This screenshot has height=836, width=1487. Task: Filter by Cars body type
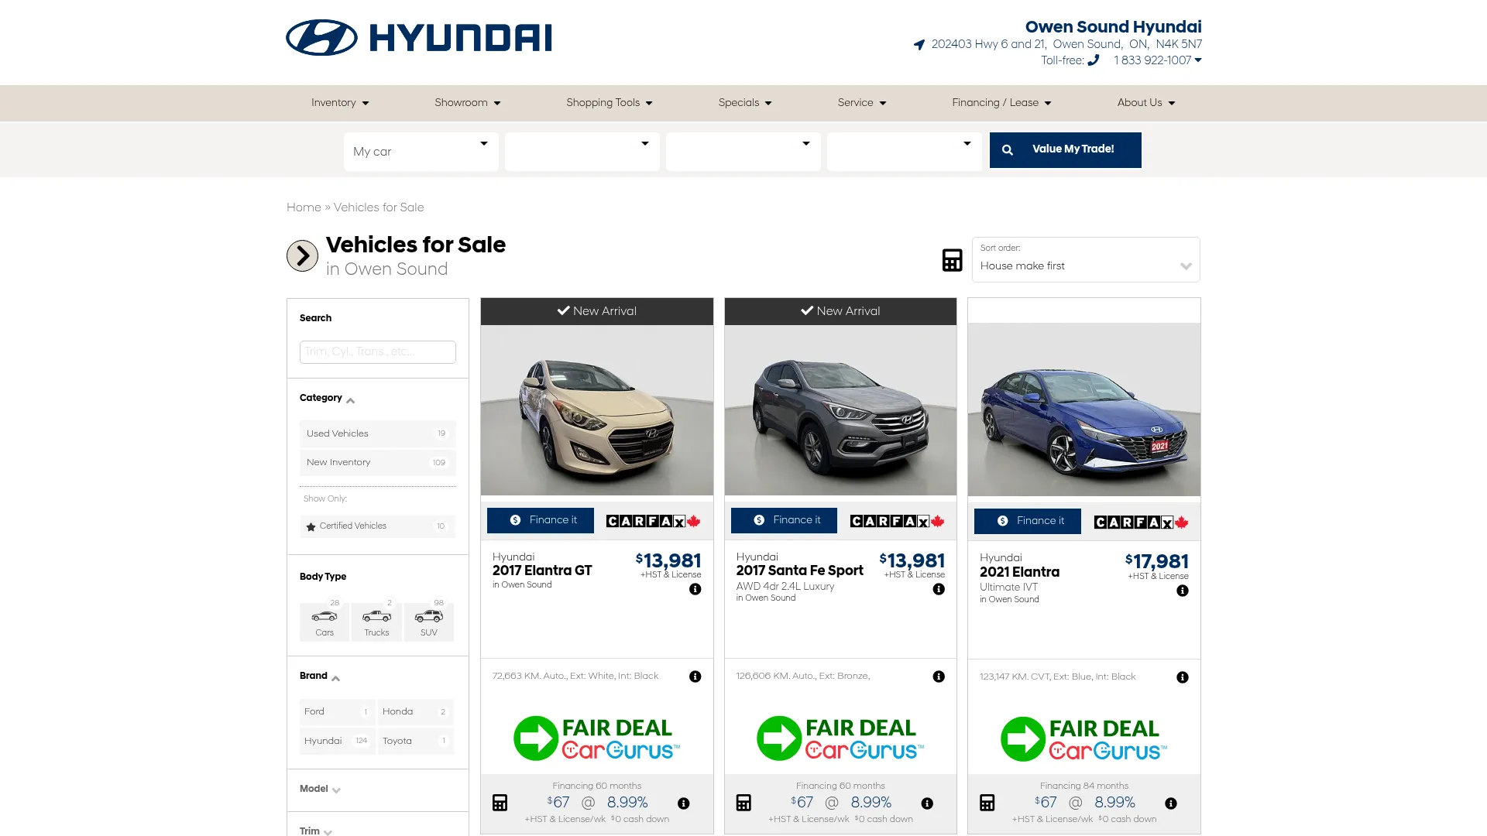[325, 622]
